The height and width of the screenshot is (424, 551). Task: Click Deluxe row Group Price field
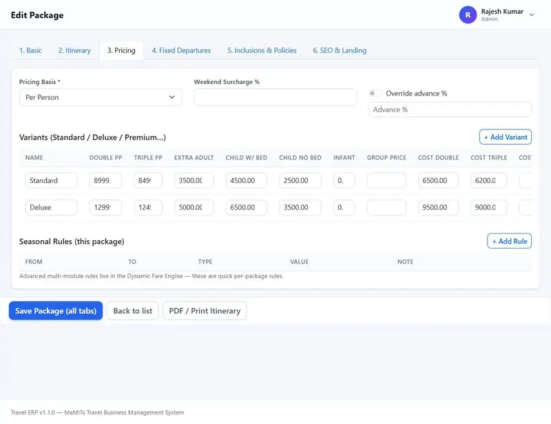click(x=386, y=208)
